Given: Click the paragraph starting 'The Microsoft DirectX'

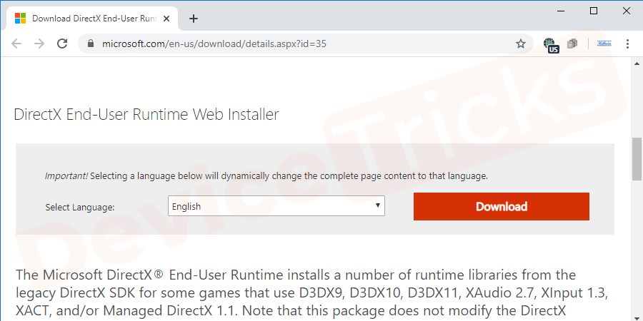Looking at the screenshot, I should tap(312, 294).
